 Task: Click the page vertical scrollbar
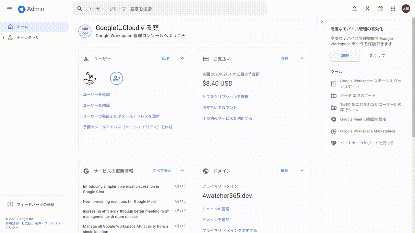click(x=413, y=77)
